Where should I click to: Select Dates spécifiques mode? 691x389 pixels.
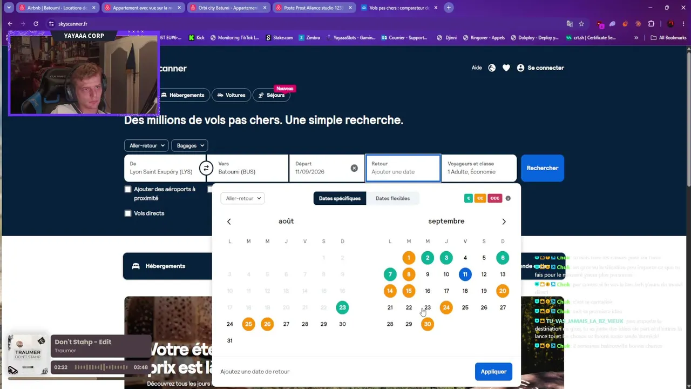click(x=340, y=198)
